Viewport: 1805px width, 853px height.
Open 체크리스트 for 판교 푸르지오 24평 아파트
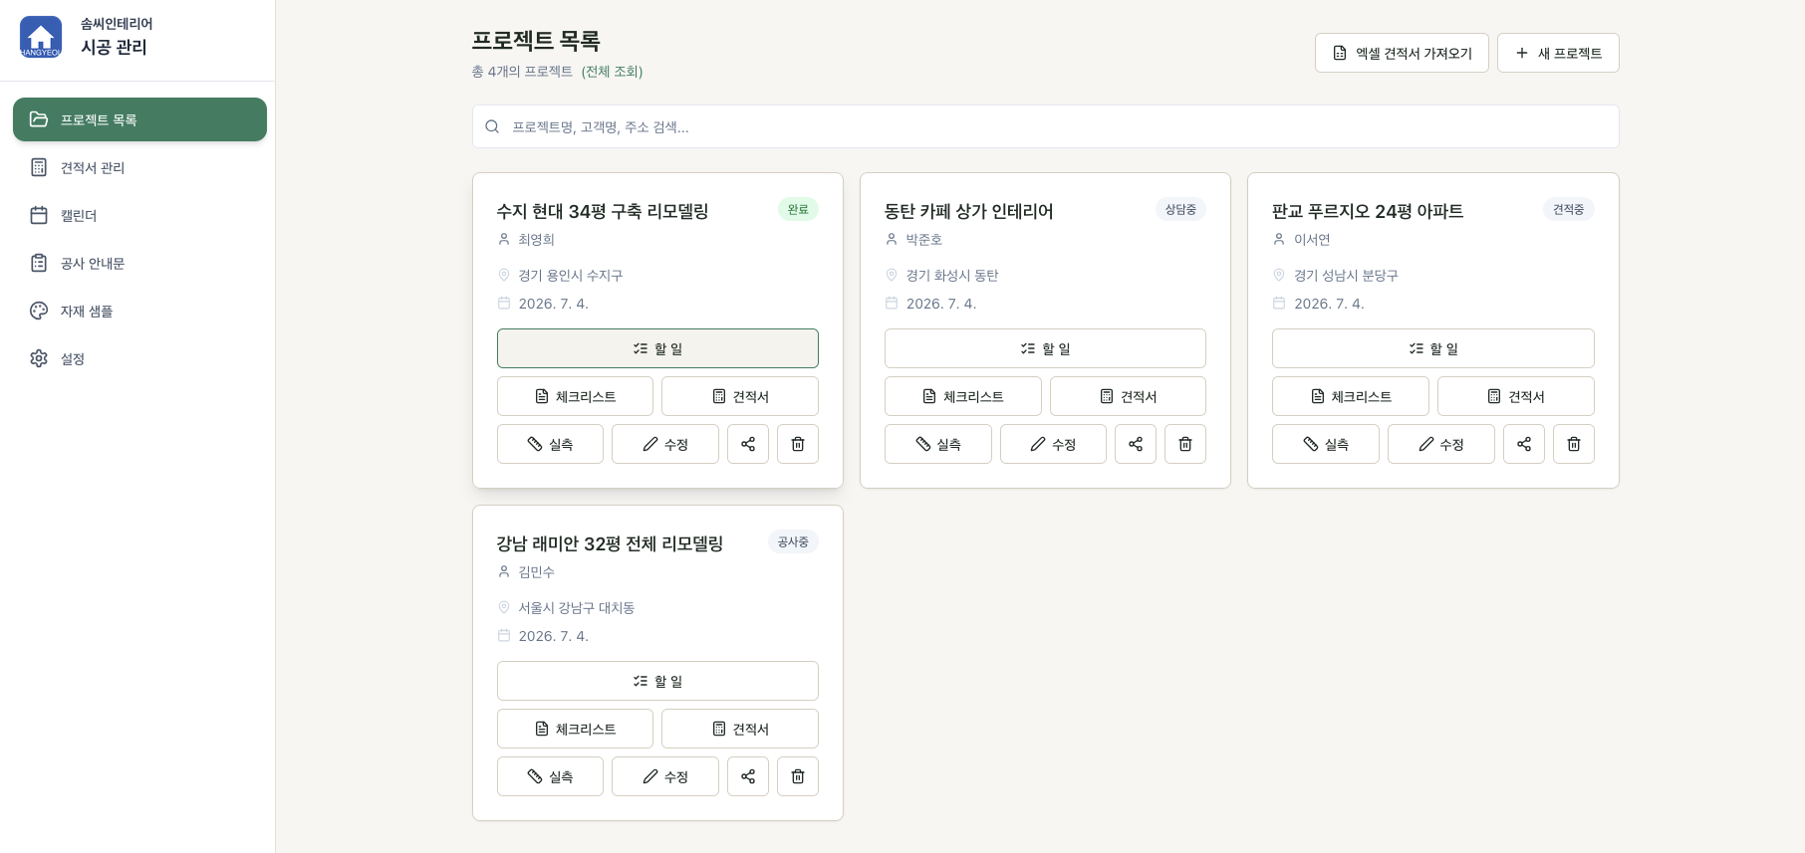pyautogui.click(x=1351, y=396)
